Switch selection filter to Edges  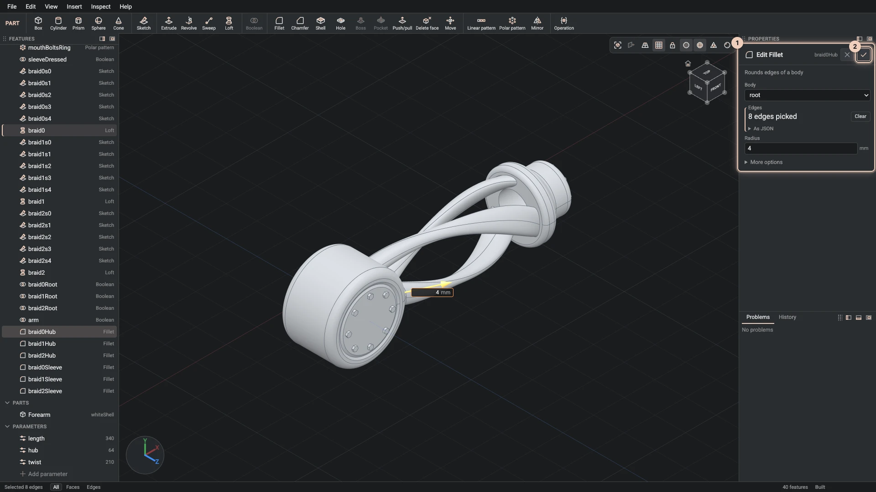[94, 487]
